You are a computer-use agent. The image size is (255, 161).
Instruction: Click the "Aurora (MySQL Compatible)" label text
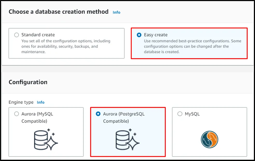[x=37, y=117]
